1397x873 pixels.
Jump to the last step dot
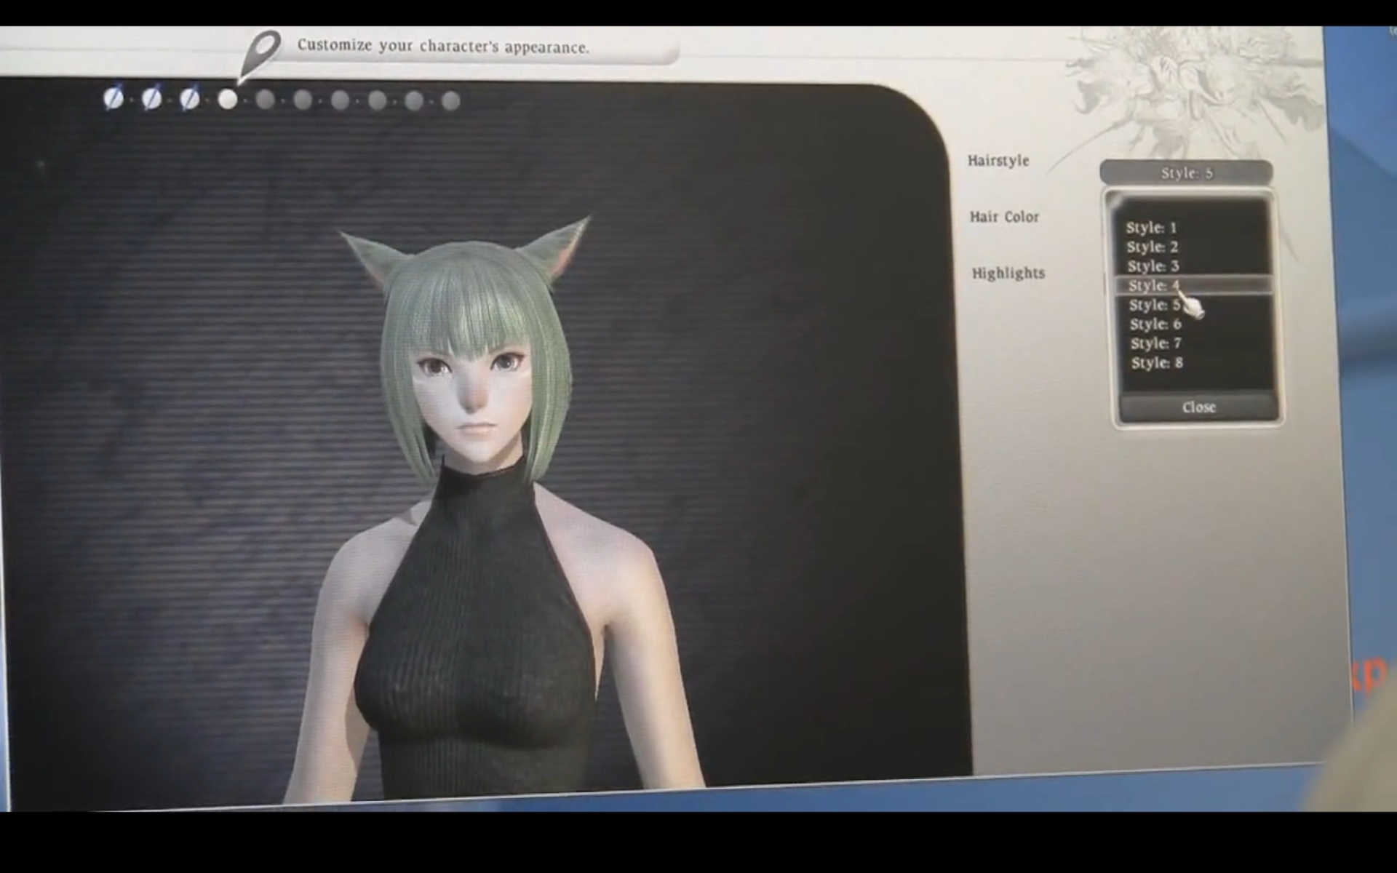[451, 101]
